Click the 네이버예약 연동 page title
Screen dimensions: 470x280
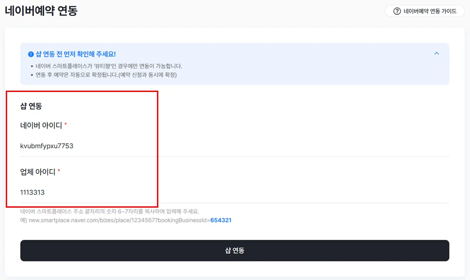tap(41, 11)
